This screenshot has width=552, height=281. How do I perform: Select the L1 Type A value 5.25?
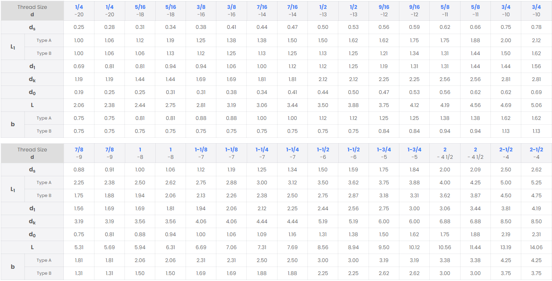pos(536,183)
